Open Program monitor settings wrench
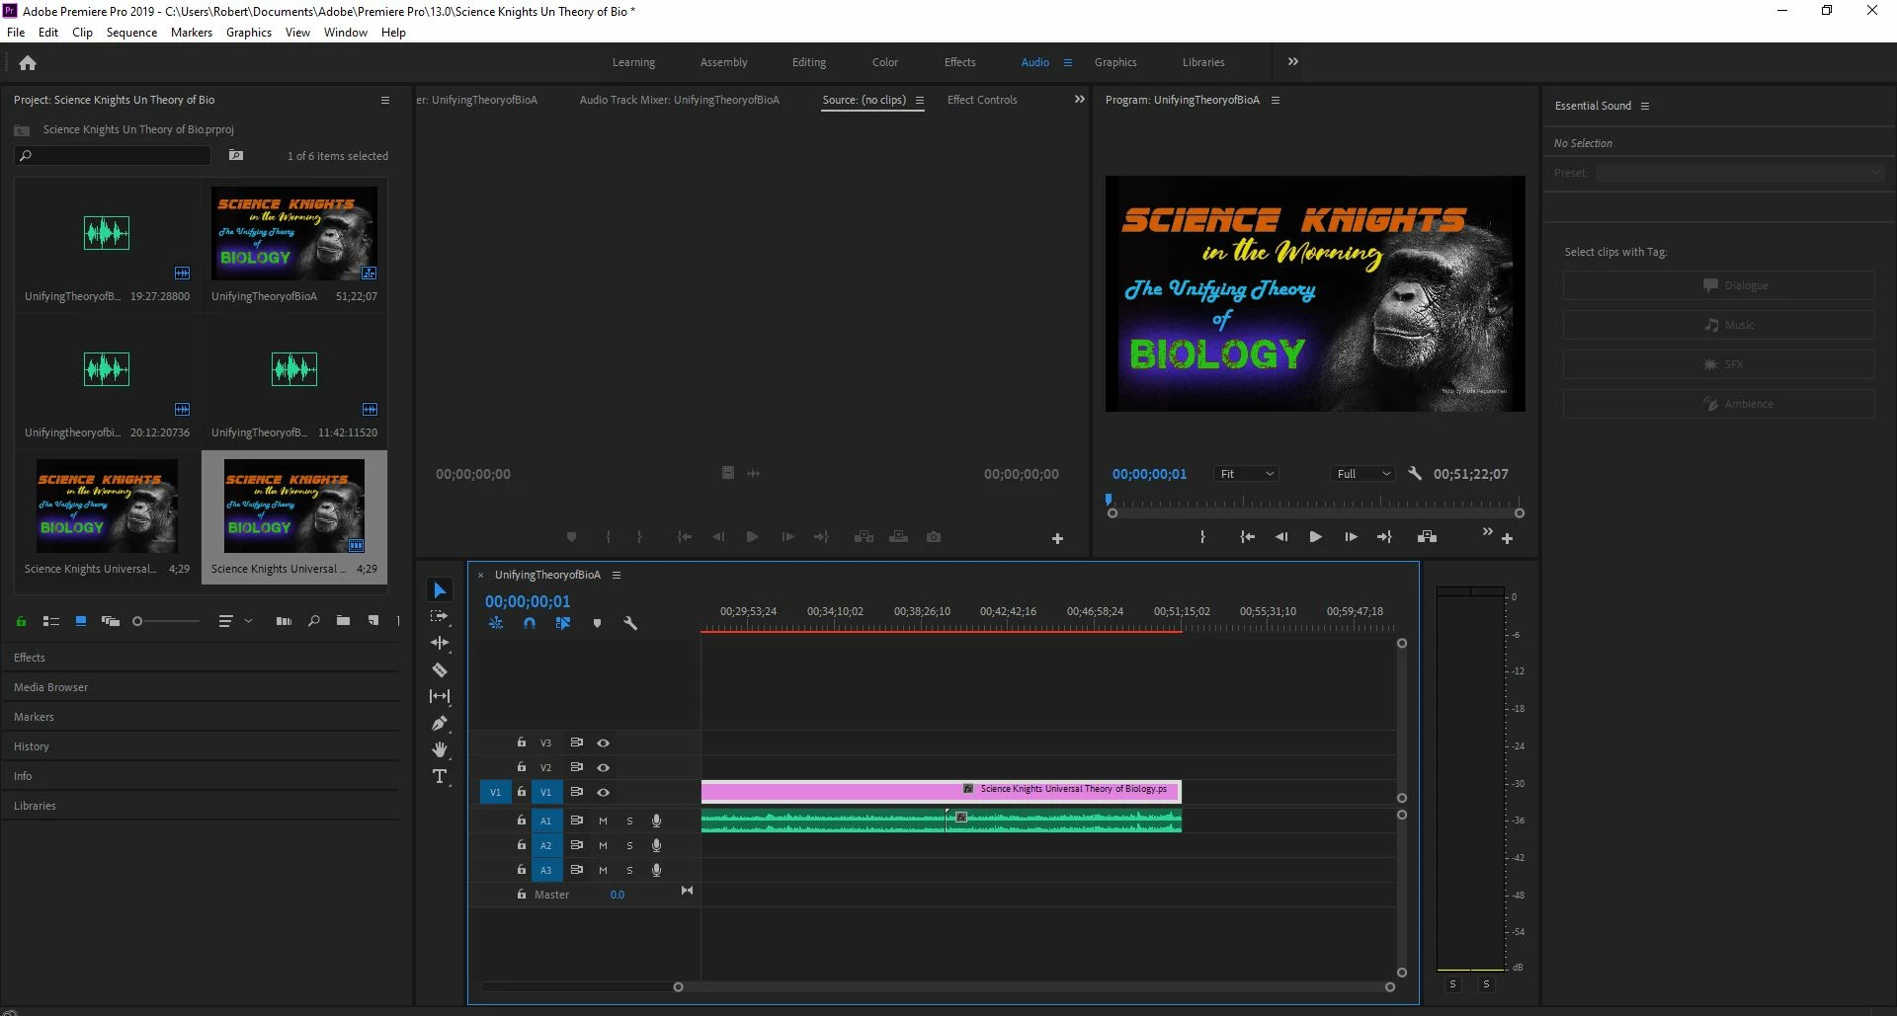The height and width of the screenshot is (1016, 1897). point(1415,474)
